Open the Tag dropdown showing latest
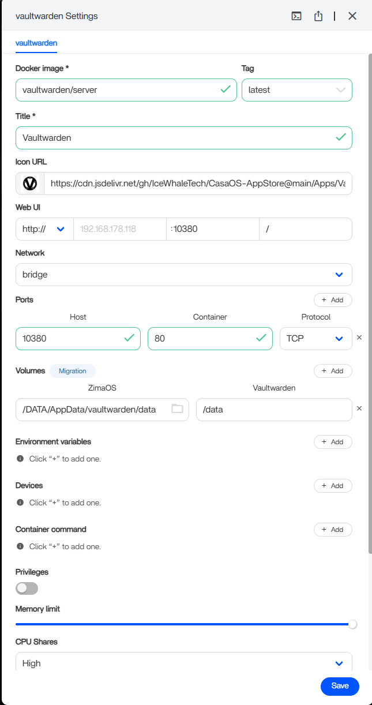The width and height of the screenshot is (372, 705). pyautogui.click(x=297, y=90)
